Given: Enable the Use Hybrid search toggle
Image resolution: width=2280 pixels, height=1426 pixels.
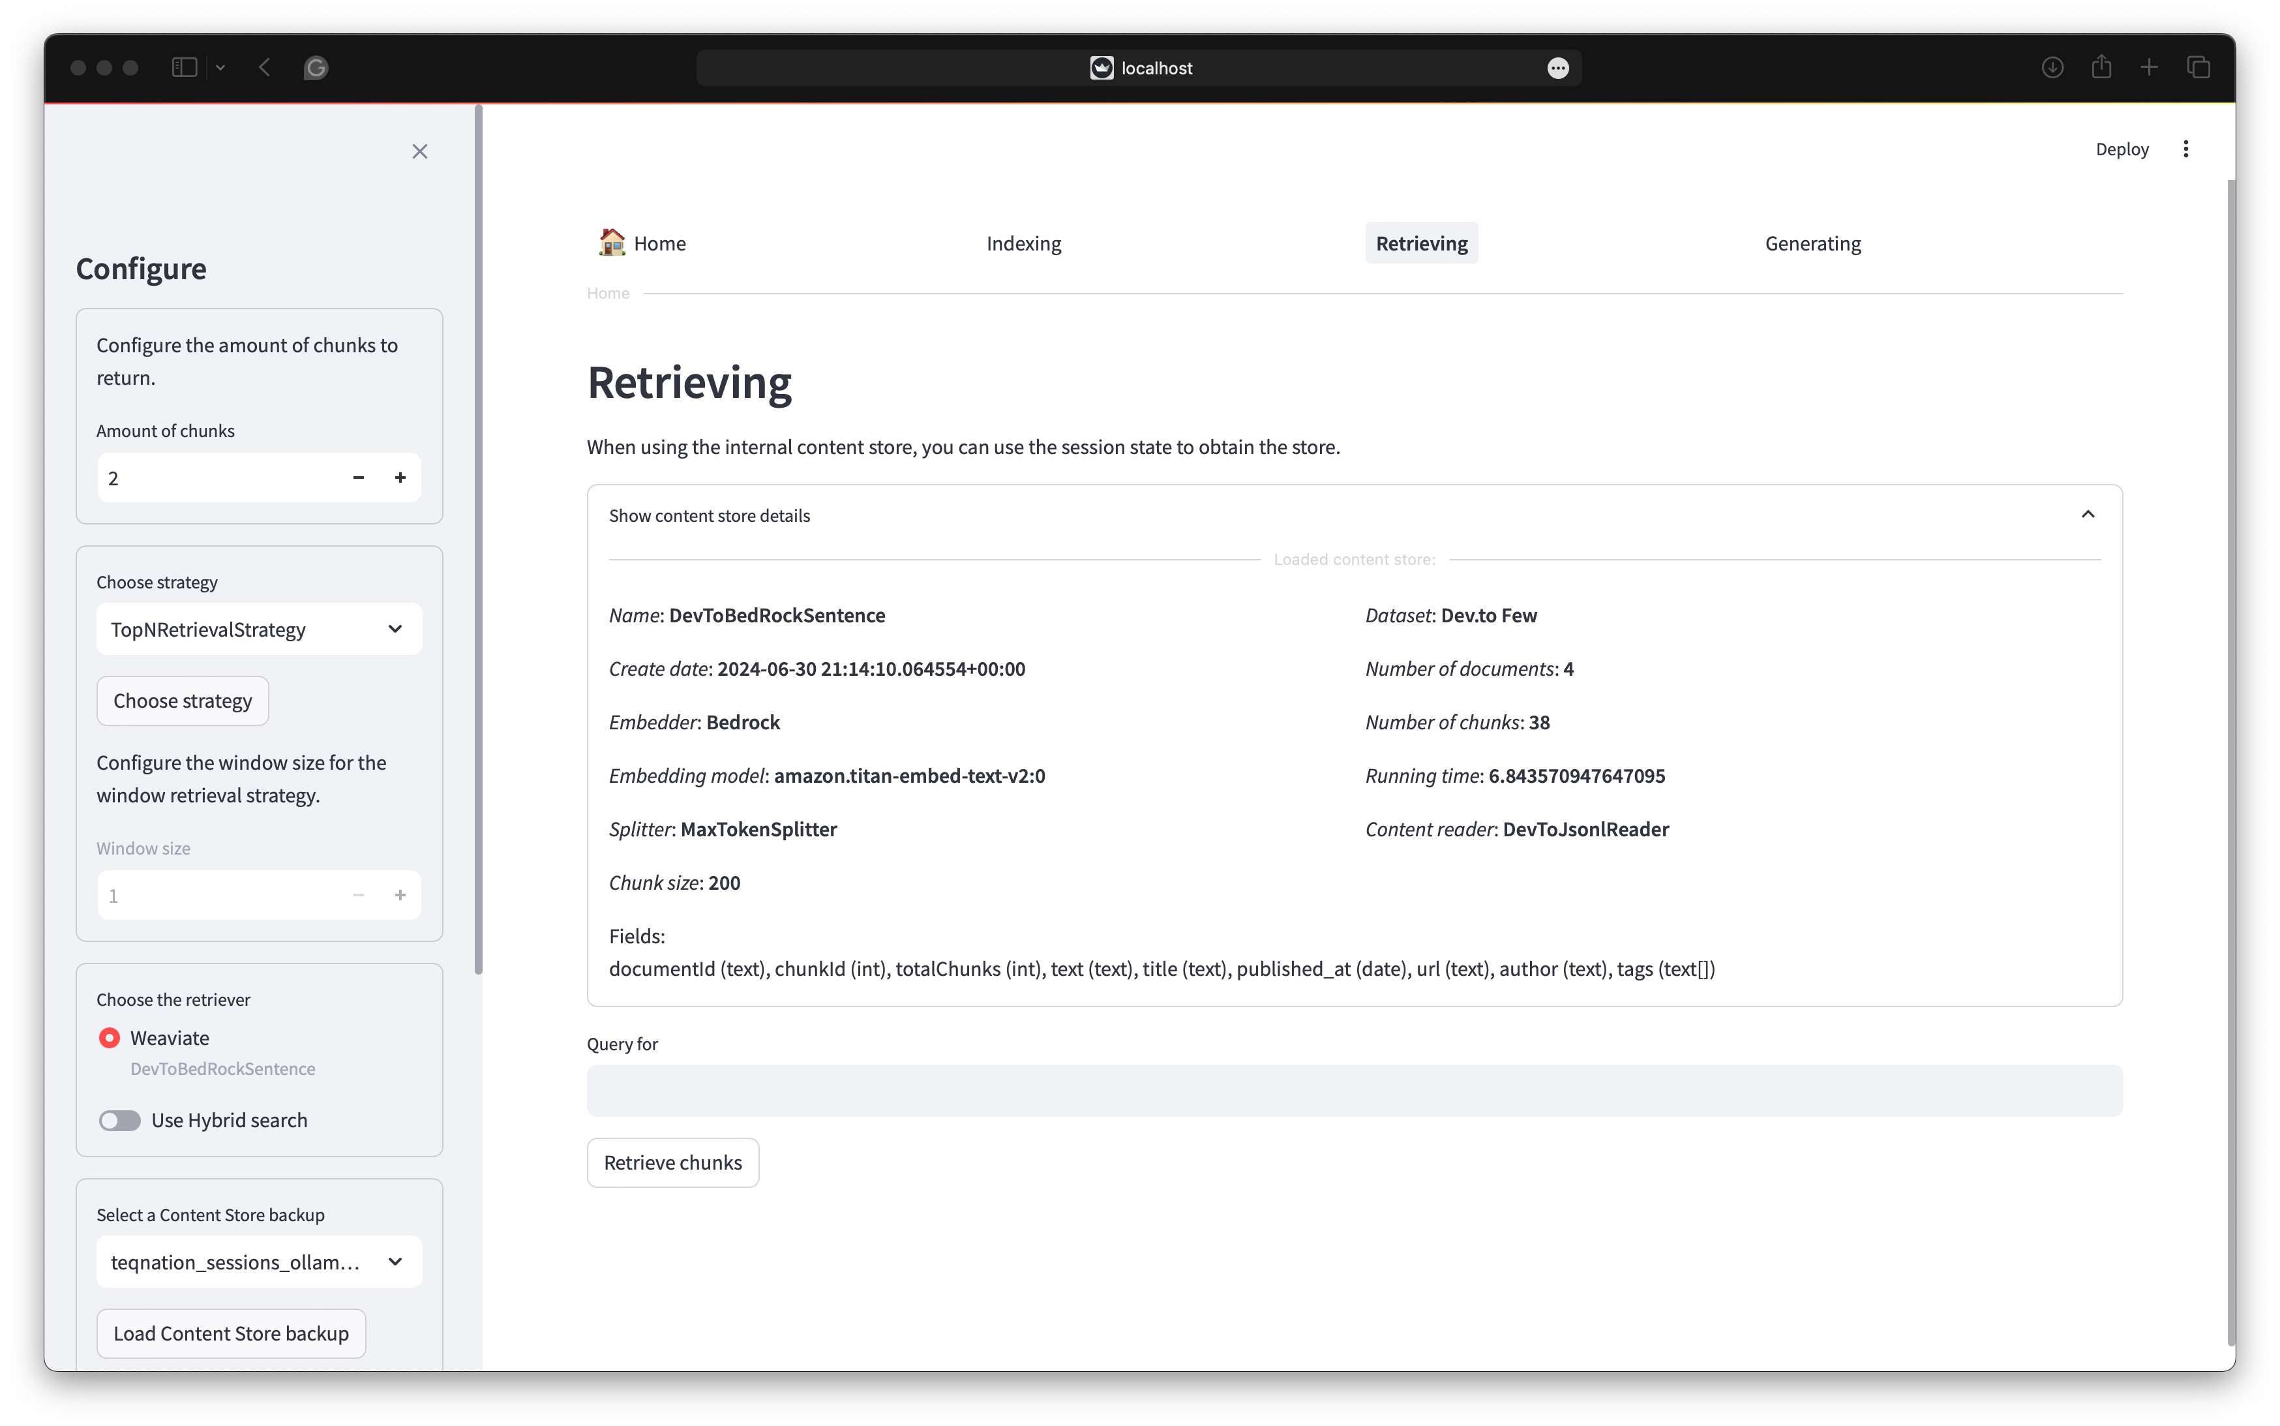Looking at the screenshot, I should (120, 1121).
